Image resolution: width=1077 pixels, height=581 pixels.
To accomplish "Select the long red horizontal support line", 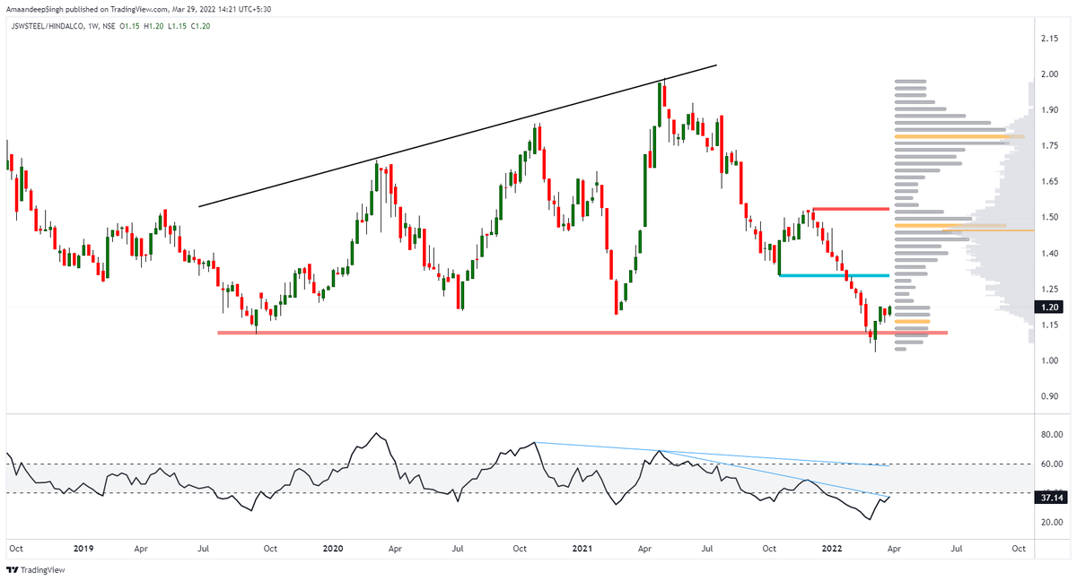I will tap(582, 334).
